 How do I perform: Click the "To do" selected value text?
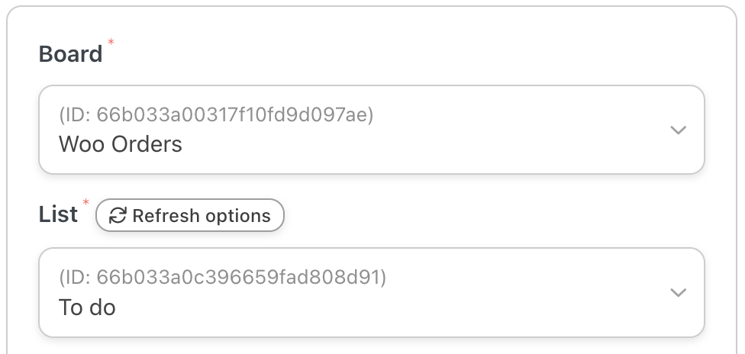(x=87, y=307)
